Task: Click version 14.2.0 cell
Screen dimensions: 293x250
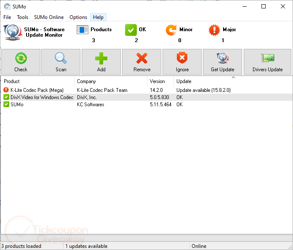Action: [156, 90]
